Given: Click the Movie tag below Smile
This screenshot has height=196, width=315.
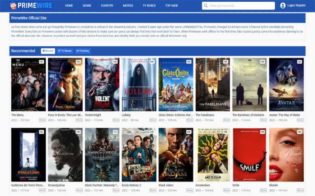Looking at the screenshot, I should point(263,190).
